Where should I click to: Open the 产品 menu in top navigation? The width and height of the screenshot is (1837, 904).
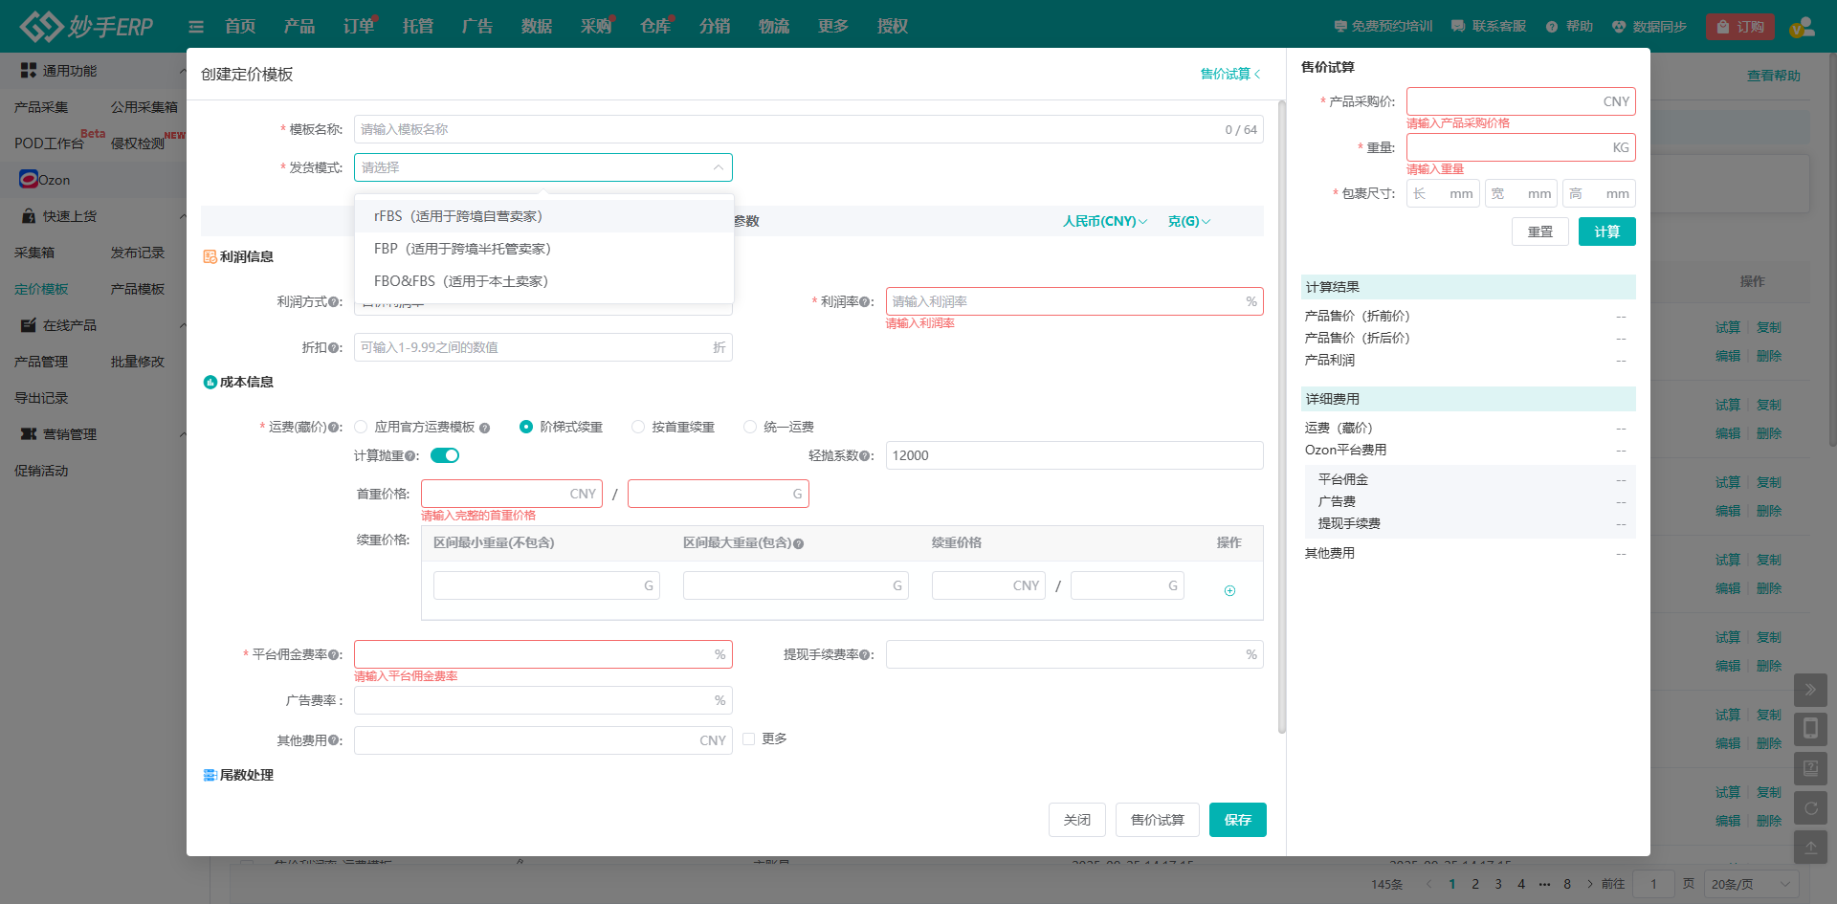pyautogui.click(x=299, y=27)
